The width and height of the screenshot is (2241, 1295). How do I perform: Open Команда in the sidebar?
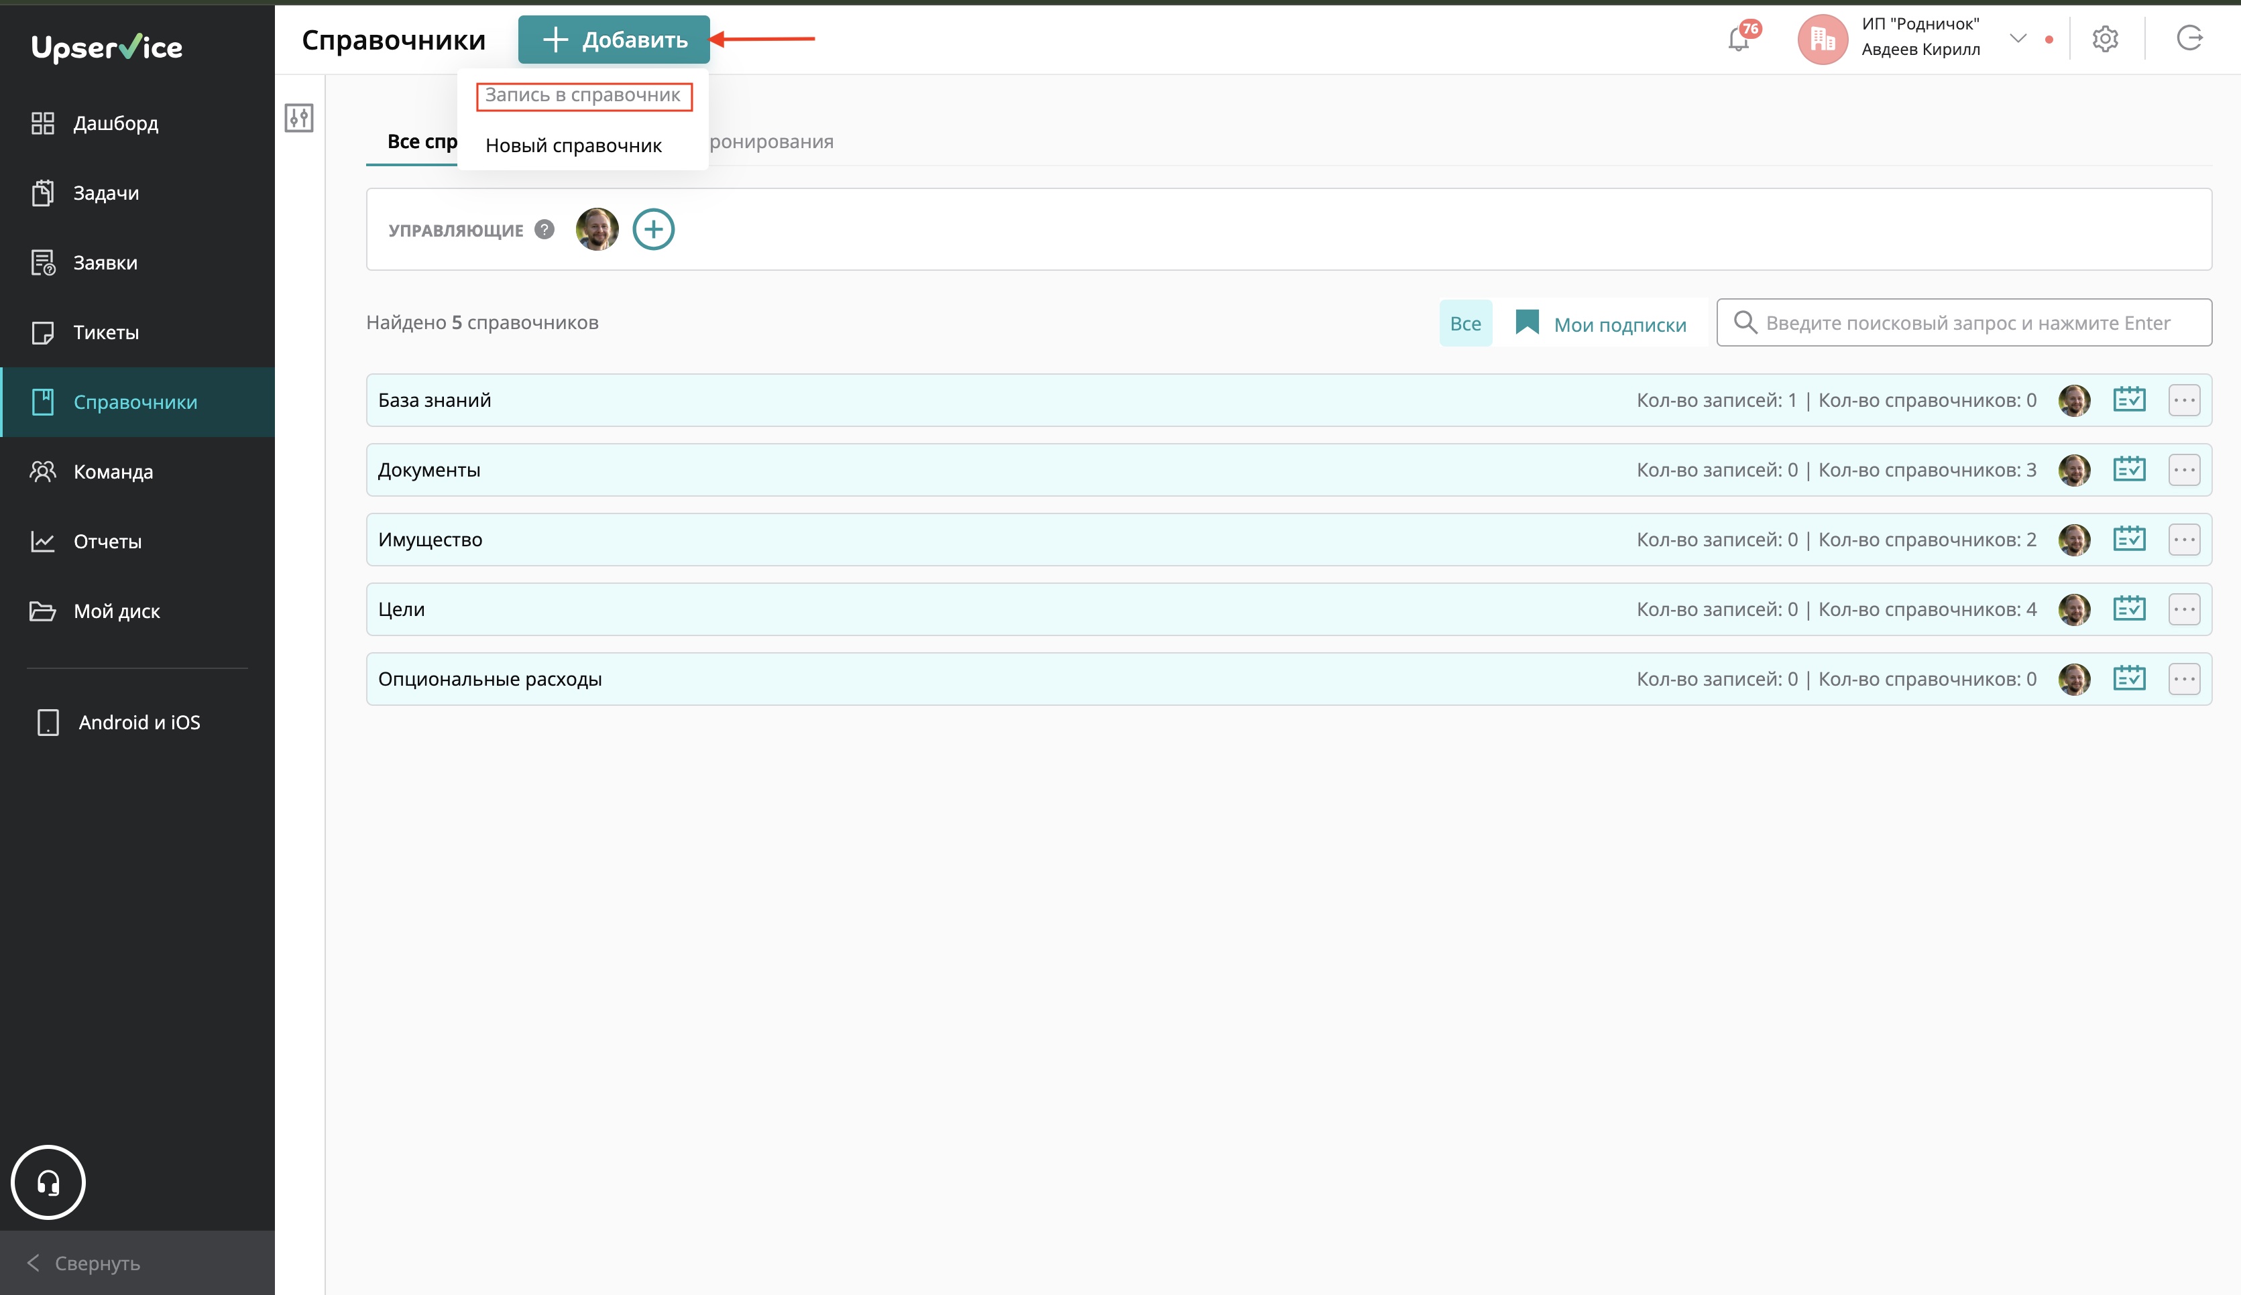(x=113, y=472)
